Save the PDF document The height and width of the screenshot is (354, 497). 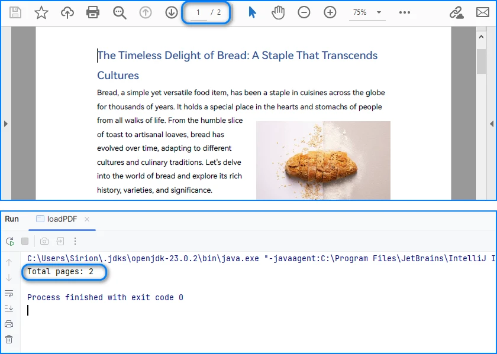[15, 12]
